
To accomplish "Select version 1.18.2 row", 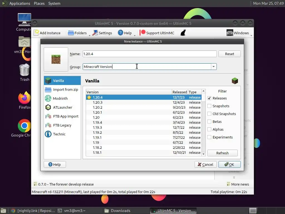I will click(144, 148).
